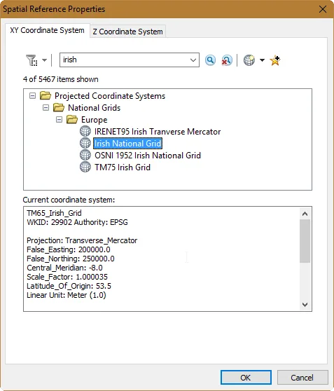Open the search history combo box arrow
The width and height of the screenshot is (334, 391).
click(193, 60)
